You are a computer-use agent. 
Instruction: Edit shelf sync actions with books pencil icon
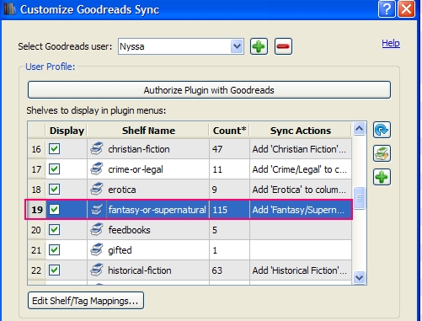[x=382, y=153]
